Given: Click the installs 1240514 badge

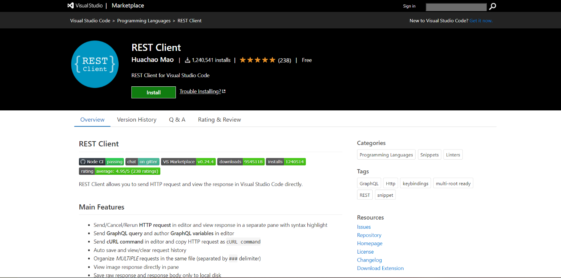Looking at the screenshot, I should (286, 162).
